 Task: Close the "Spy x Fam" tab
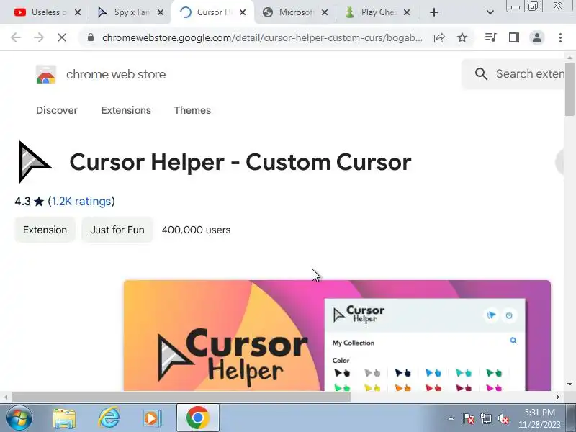161,12
